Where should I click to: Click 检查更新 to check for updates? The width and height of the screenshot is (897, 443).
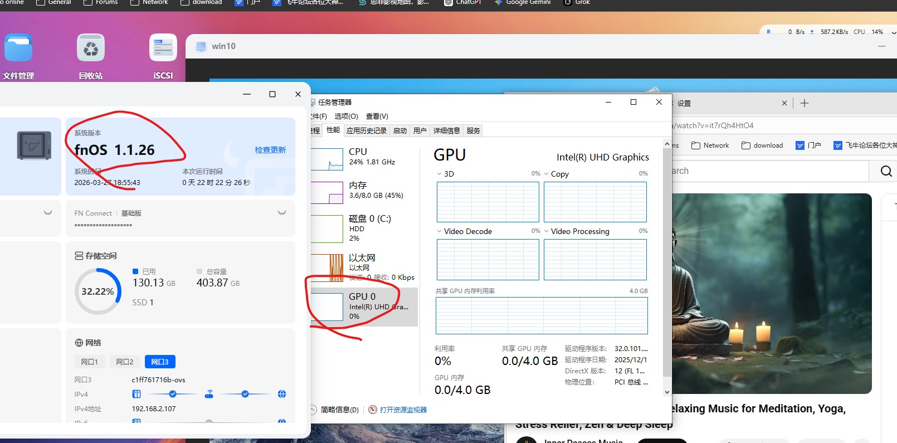(x=270, y=150)
